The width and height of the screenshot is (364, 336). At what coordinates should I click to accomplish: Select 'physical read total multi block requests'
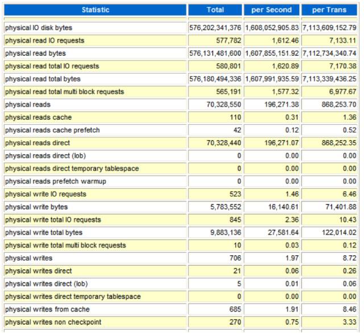[x=64, y=92]
